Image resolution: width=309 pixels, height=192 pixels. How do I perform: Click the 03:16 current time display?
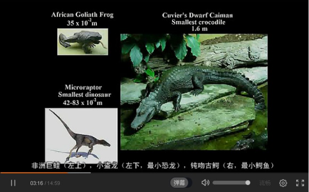click(x=36, y=183)
